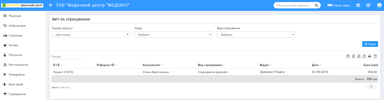Image resolution: width=384 pixels, height=100 pixels.
Task: Open Лікар dropdown
Action: point(173,35)
